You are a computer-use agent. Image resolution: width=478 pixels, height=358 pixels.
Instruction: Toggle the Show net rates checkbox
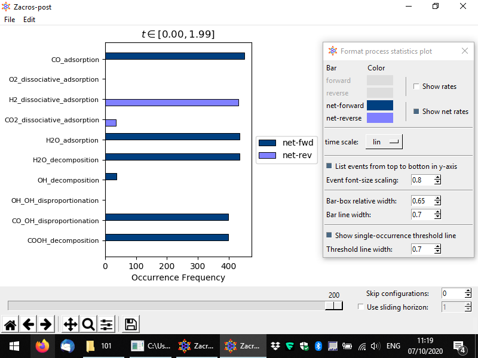tap(416, 112)
